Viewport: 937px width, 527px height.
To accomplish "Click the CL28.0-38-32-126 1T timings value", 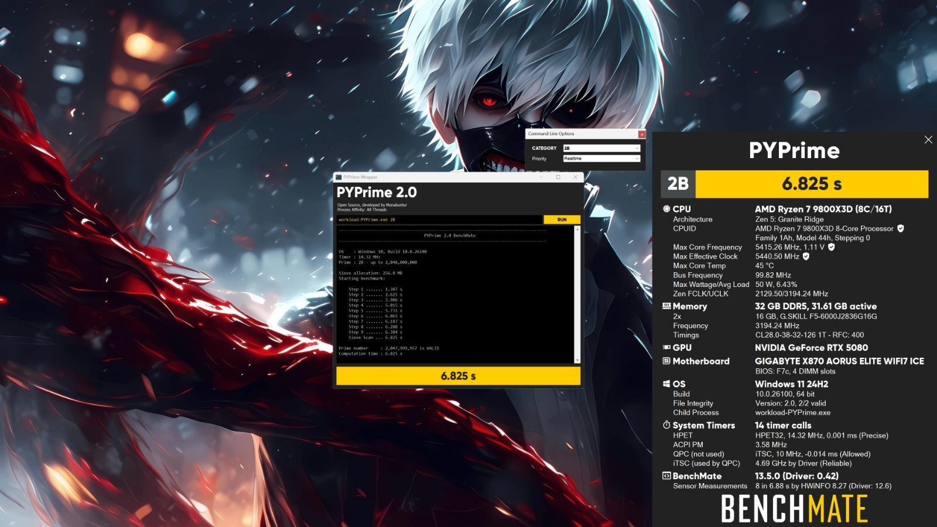I will click(x=809, y=335).
